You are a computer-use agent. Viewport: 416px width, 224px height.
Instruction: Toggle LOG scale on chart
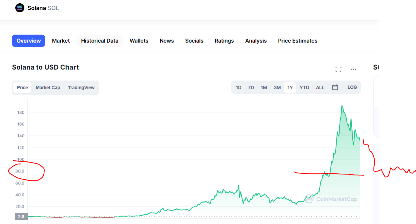point(352,87)
